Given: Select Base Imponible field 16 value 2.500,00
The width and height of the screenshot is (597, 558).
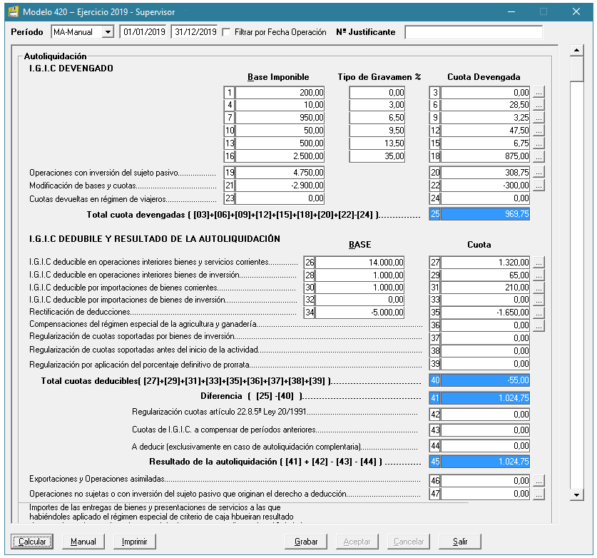Looking at the screenshot, I should tap(280, 156).
